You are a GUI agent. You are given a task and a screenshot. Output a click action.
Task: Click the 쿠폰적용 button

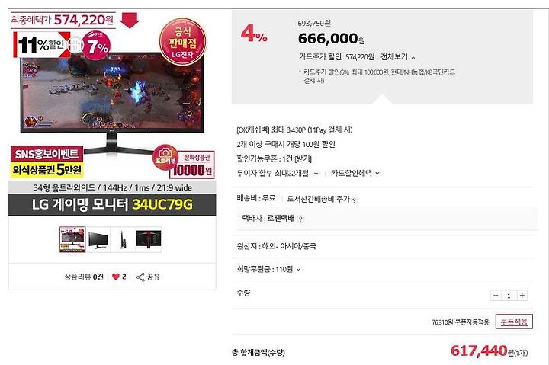pyautogui.click(x=514, y=322)
